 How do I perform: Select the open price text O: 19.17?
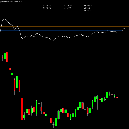click(47, 6)
